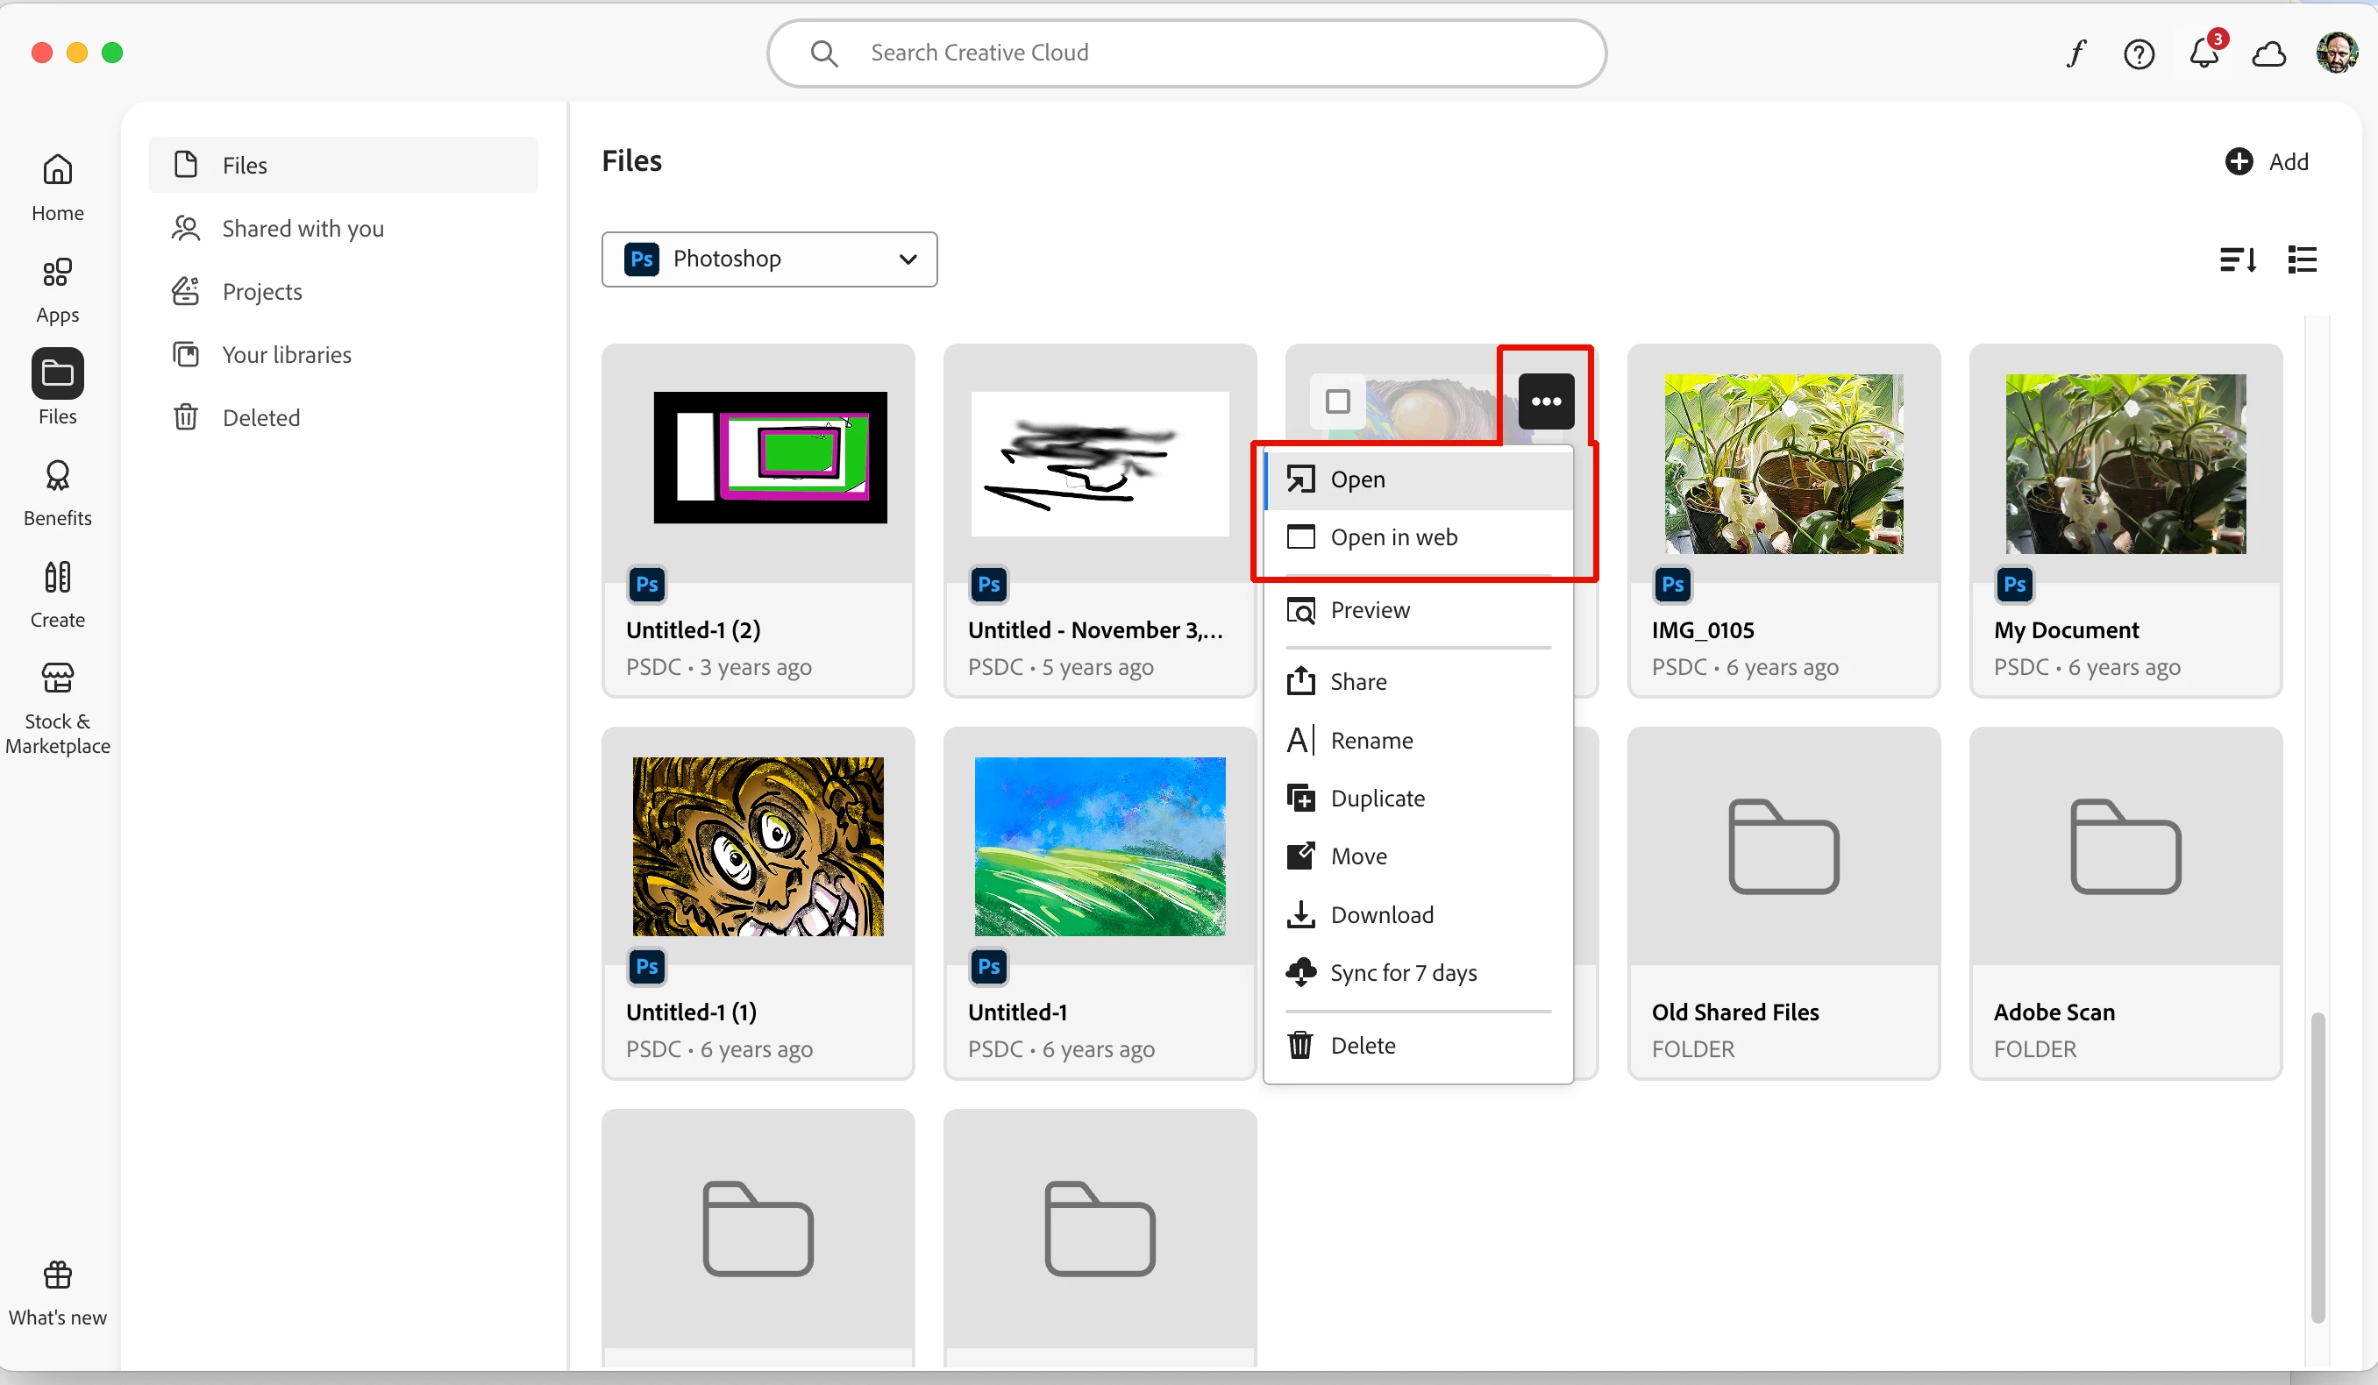This screenshot has height=1385, width=2378.
Task: Go to Apps in left sidebar
Action: (58, 289)
